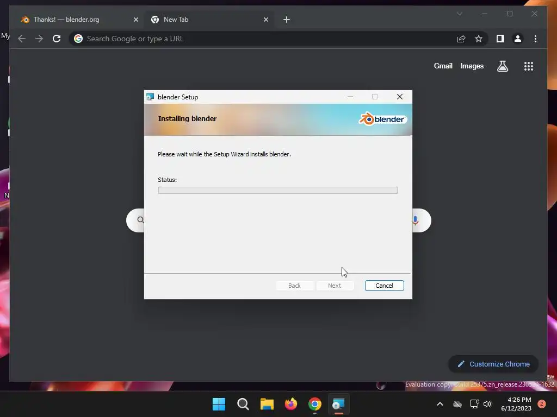The image size is (557, 417).
Task: Click the Google search magnifier icon
Action: 141,220
